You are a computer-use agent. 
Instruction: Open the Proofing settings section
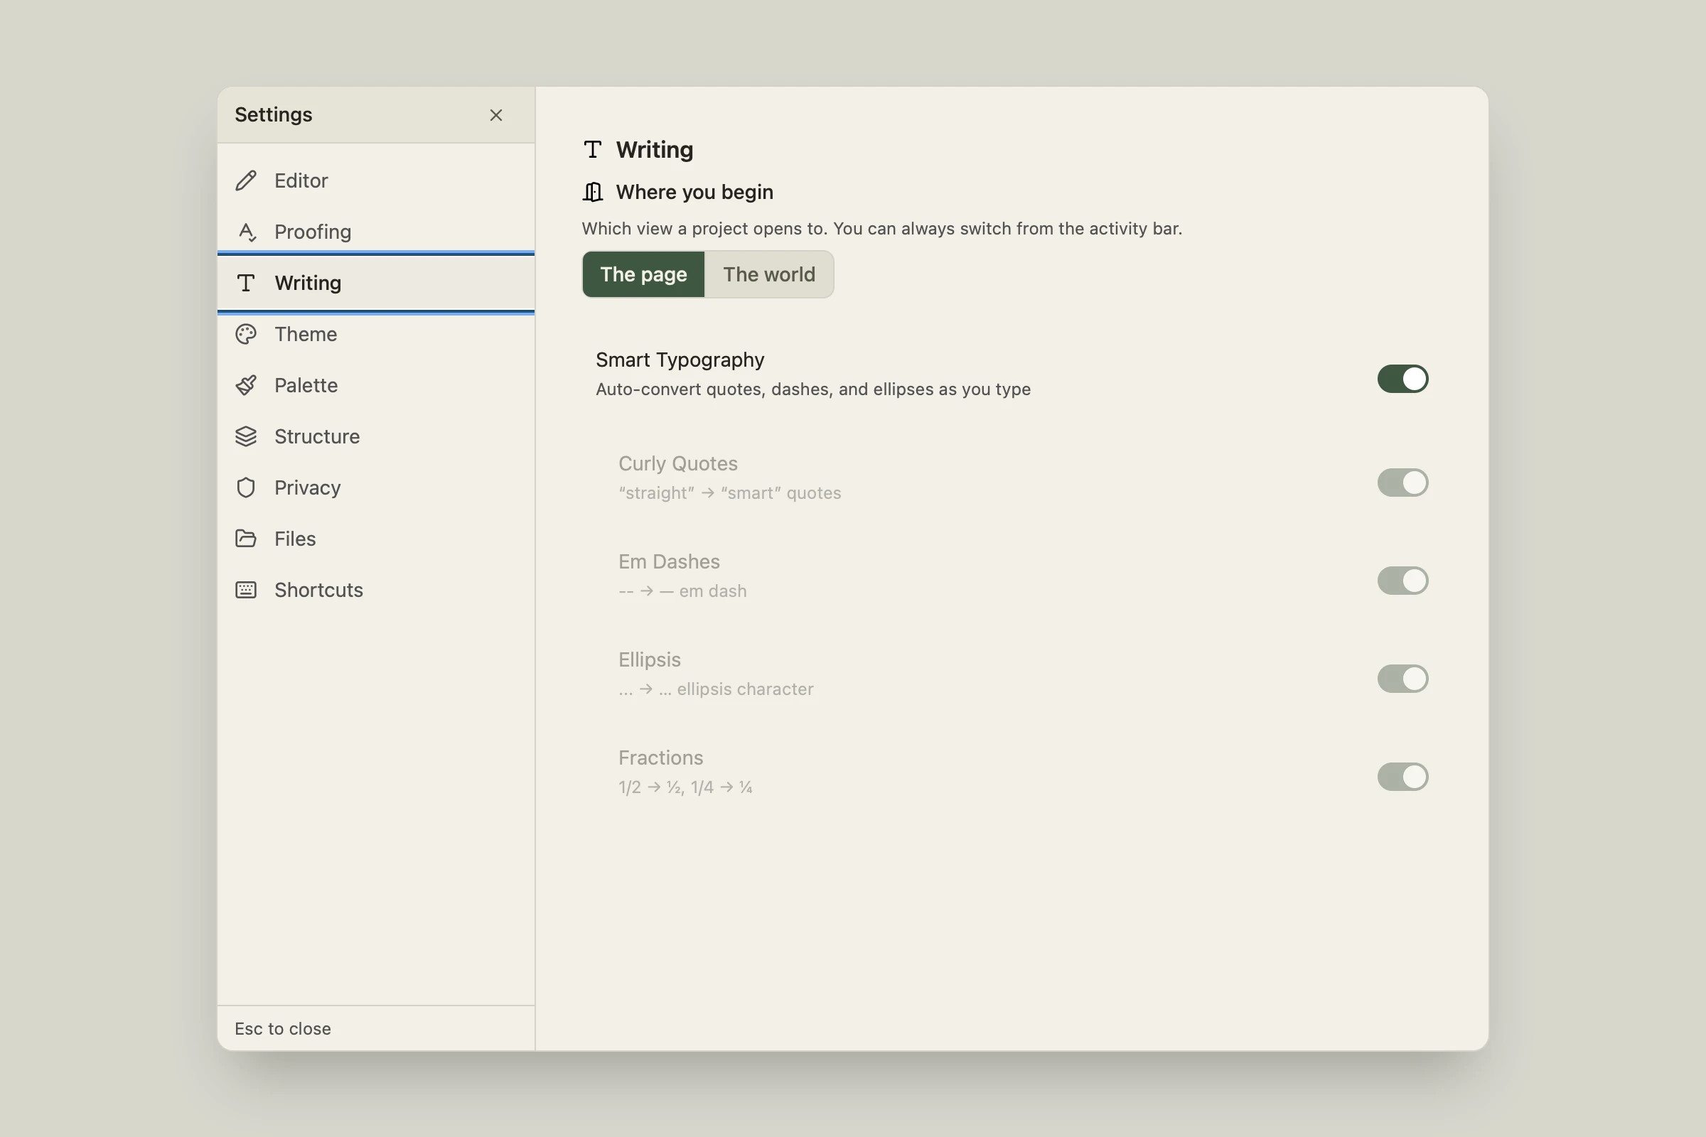[x=376, y=232]
